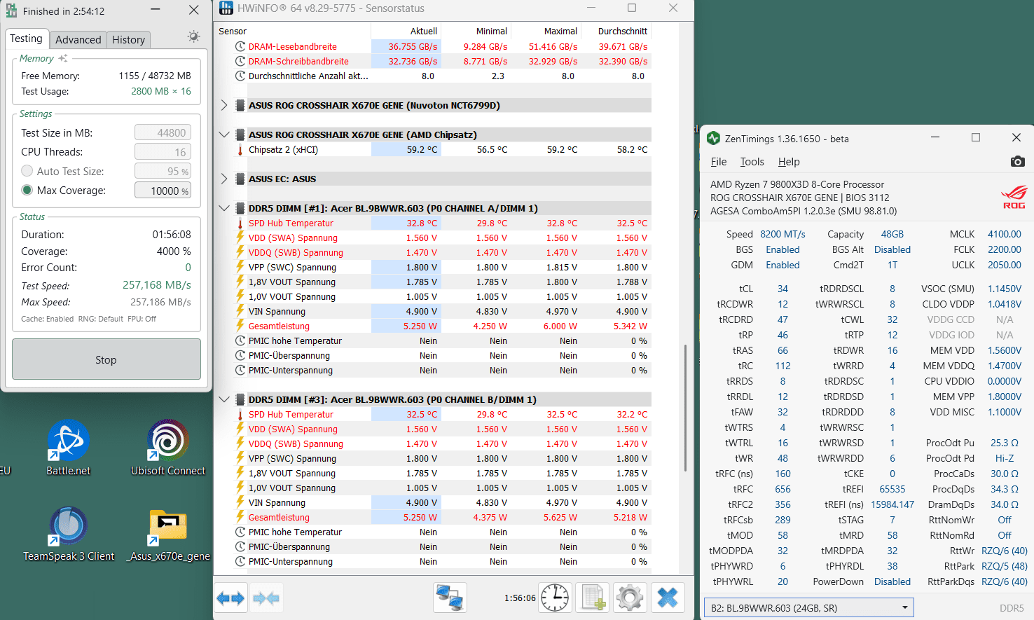Start HWiNFO sensor logging sheet icon
Image resolution: width=1034 pixels, height=620 pixels.
pos(593,598)
